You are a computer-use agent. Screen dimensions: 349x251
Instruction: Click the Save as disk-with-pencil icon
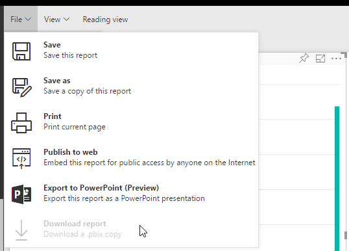(22, 87)
